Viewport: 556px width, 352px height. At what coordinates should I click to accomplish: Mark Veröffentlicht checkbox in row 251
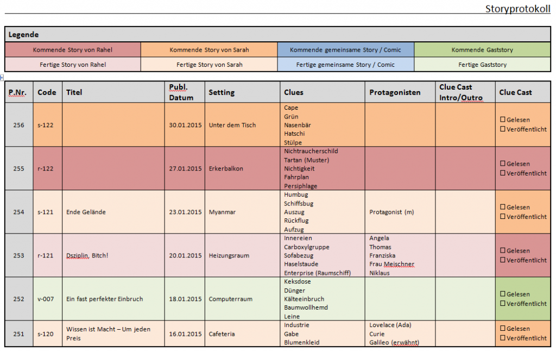(x=502, y=338)
